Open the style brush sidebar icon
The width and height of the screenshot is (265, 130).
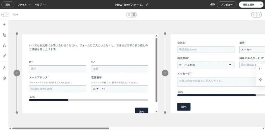pos(4,56)
